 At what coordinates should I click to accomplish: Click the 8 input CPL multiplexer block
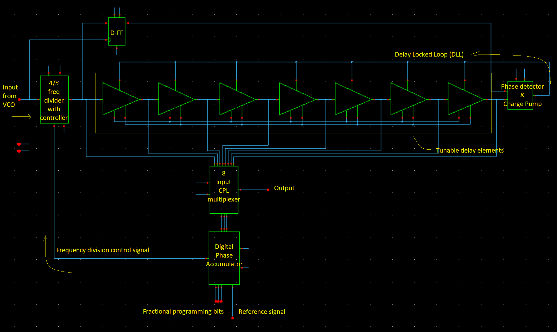[x=224, y=190]
